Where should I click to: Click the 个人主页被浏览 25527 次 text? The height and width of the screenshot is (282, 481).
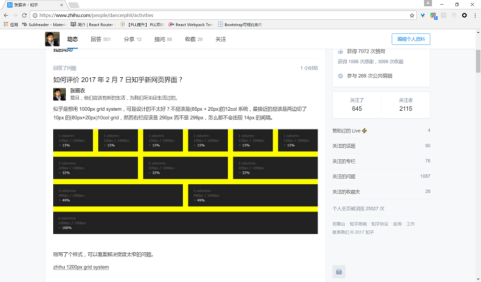358,209
